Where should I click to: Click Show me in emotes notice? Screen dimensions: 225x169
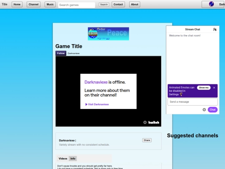[204, 88]
